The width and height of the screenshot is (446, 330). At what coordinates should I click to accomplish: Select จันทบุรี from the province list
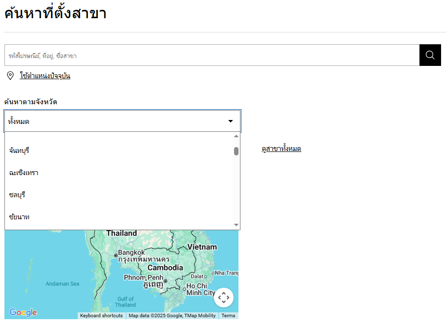coord(20,150)
